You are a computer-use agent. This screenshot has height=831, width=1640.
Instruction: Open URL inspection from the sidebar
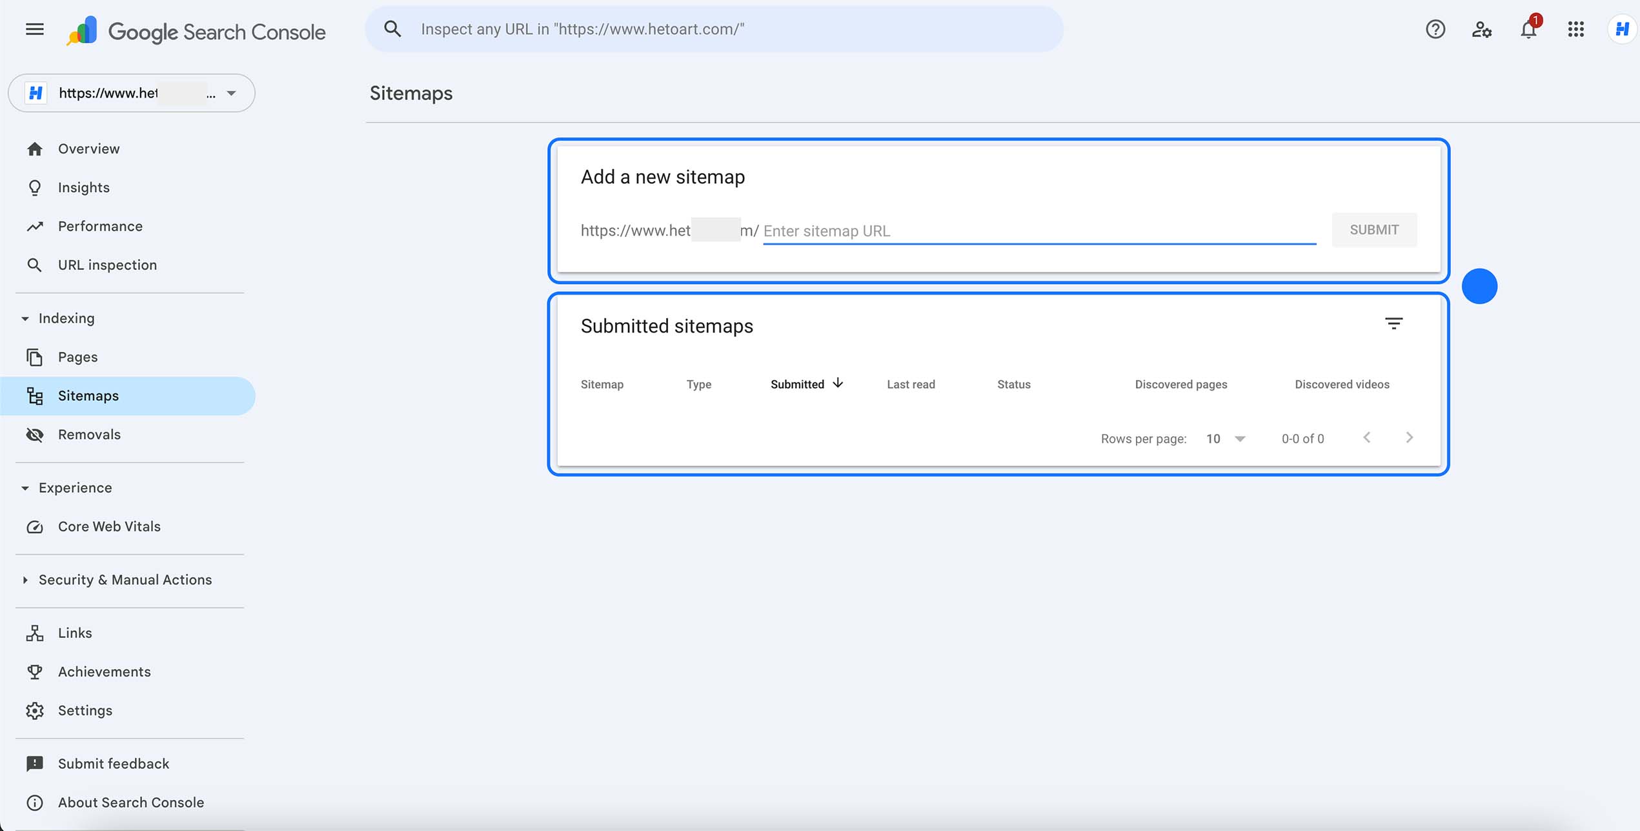click(107, 265)
